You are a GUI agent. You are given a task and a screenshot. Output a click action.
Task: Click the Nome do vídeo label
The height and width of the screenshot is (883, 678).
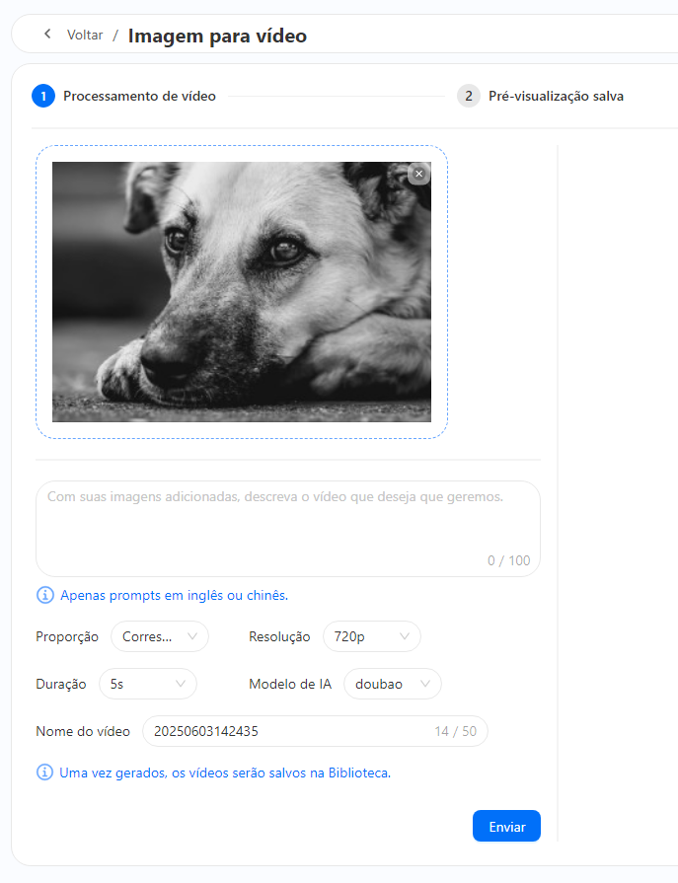click(x=83, y=731)
